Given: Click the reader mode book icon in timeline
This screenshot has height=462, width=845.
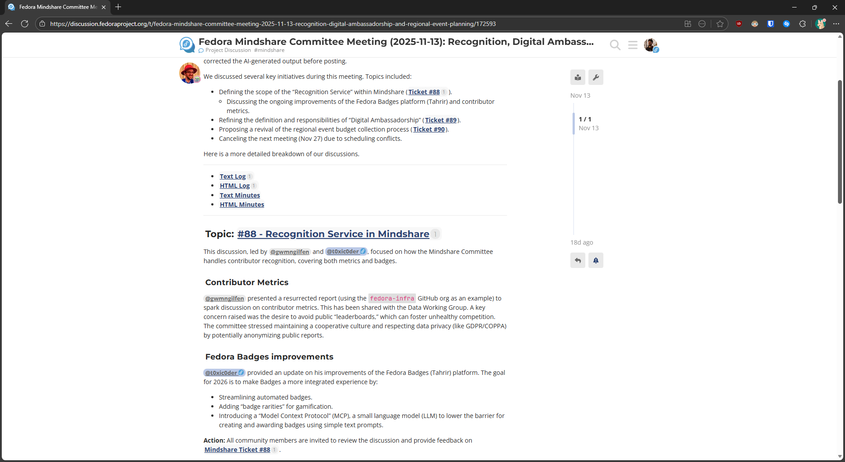Looking at the screenshot, I should 578,77.
